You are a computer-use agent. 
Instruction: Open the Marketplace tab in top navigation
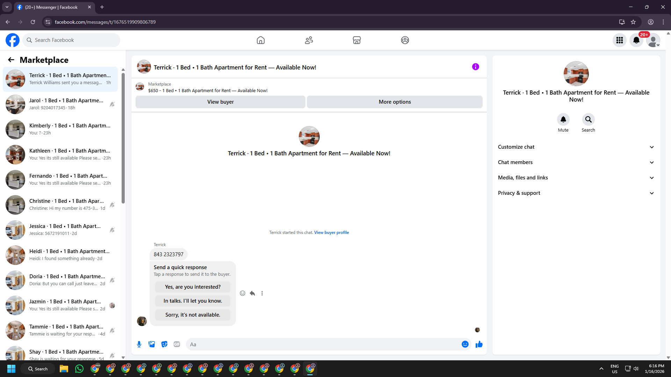[x=356, y=40]
